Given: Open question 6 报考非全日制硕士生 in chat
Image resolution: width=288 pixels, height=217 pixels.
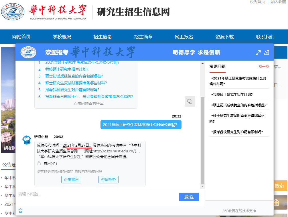Looking at the screenshot, I should coord(89,97).
